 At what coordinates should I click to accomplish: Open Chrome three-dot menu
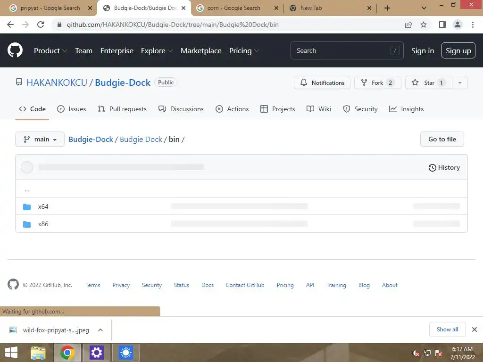pos(473,25)
